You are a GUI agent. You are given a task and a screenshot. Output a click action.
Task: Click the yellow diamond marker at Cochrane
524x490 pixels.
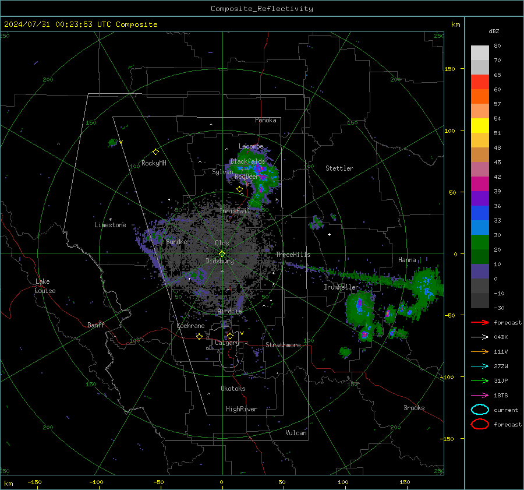pyautogui.click(x=200, y=336)
